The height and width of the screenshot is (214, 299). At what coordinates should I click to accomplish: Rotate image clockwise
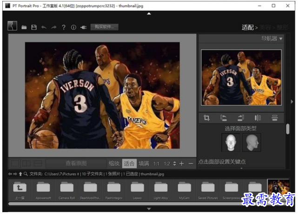point(241,118)
